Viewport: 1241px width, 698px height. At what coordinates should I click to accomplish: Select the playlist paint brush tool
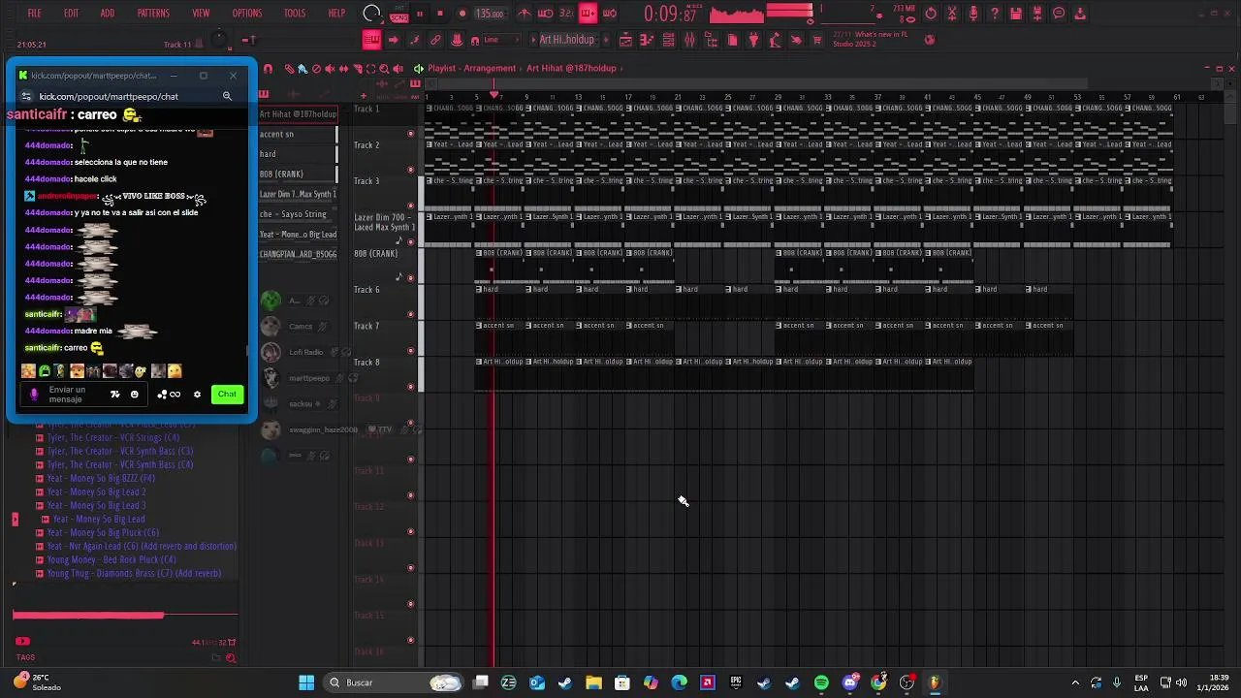tap(302, 69)
